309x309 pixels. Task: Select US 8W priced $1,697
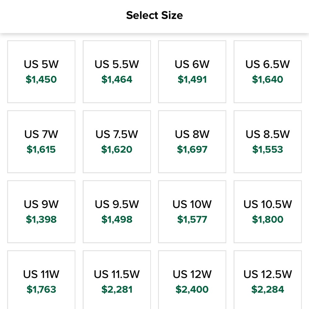coord(192,142)
